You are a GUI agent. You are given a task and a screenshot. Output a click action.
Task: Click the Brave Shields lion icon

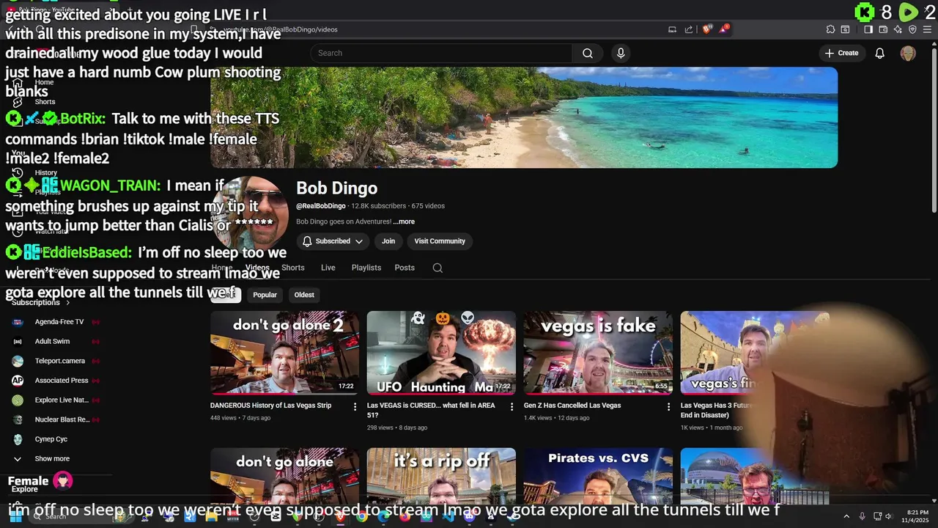click(x=707, y=29)
